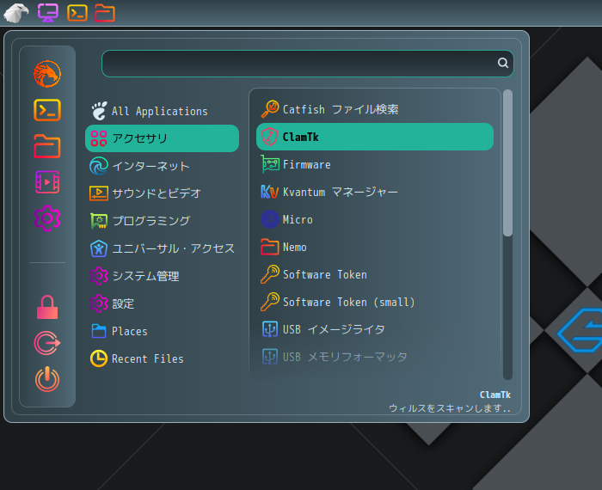Click the eagle menu launcher in the panel
This screenshot has width=602, height=490.
coord(16,13)
